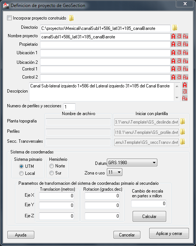Open the Zona o uso dropdown
This screenshot has width=196, height=246.
tap(115, 172)
